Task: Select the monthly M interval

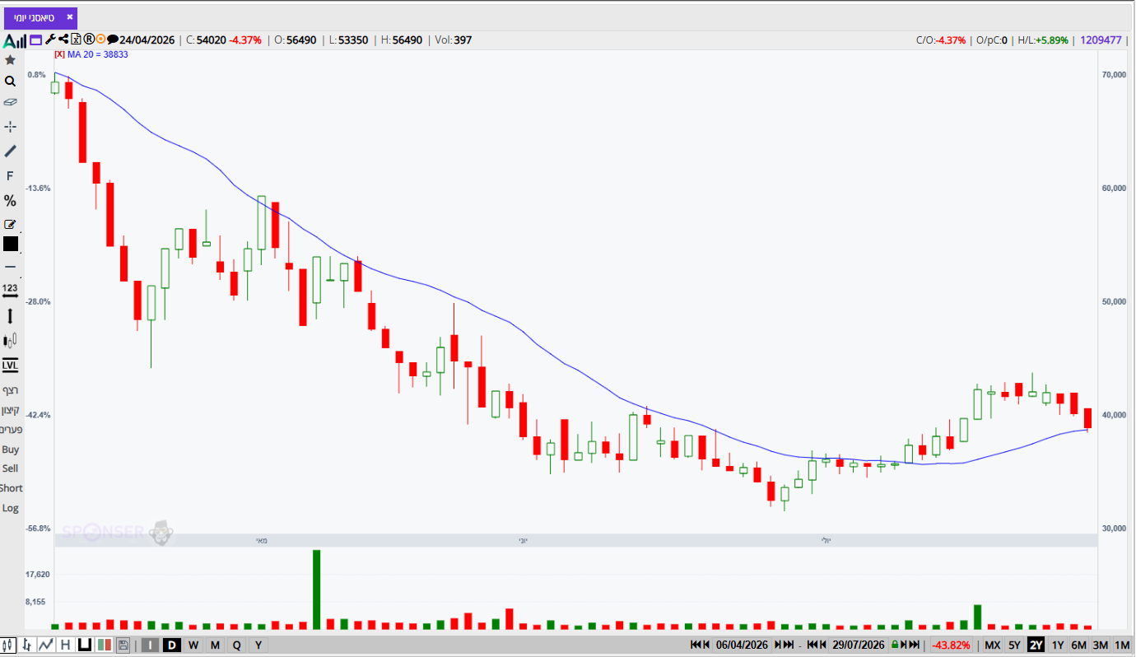Action: point(215,645)
